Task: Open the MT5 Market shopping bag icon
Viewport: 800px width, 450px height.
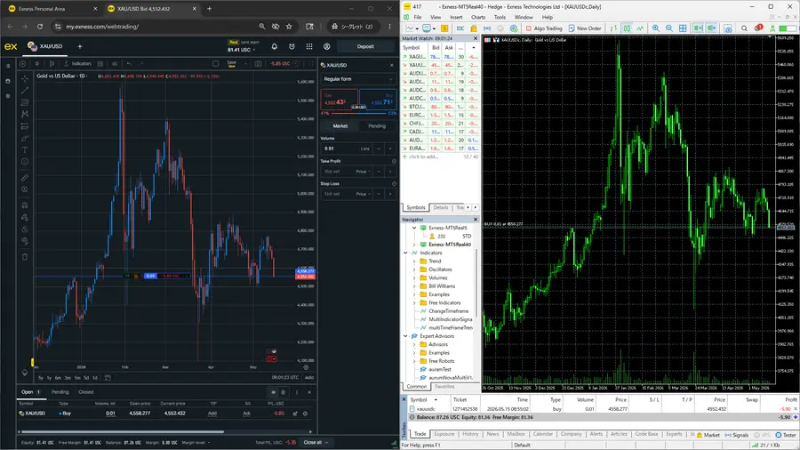Action: pos(474,28)
